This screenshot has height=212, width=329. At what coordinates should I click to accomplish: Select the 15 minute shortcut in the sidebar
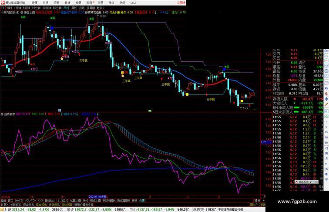[326, 132]
